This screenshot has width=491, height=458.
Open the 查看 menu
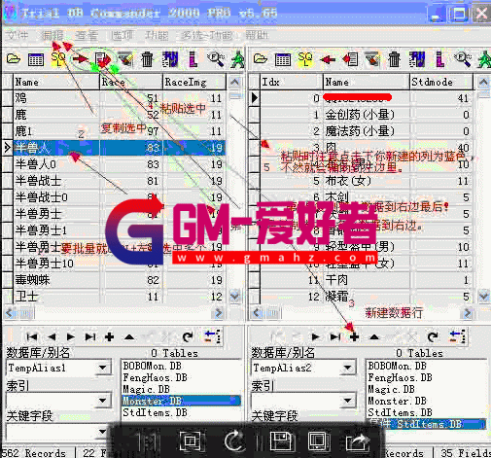tap(87, 35)
